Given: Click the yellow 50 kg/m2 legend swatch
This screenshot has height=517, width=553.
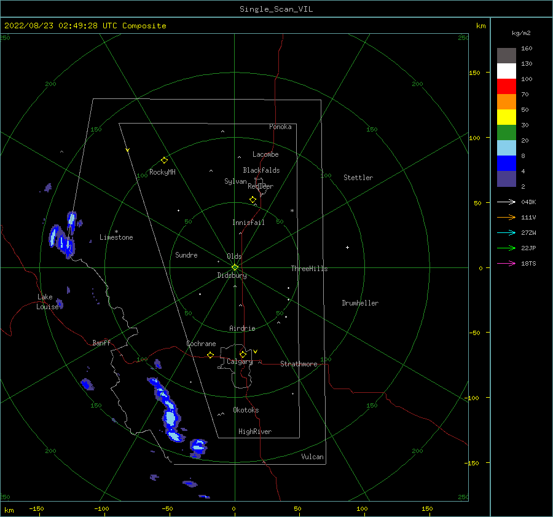Looking at the screenshot, I should 506,117.
